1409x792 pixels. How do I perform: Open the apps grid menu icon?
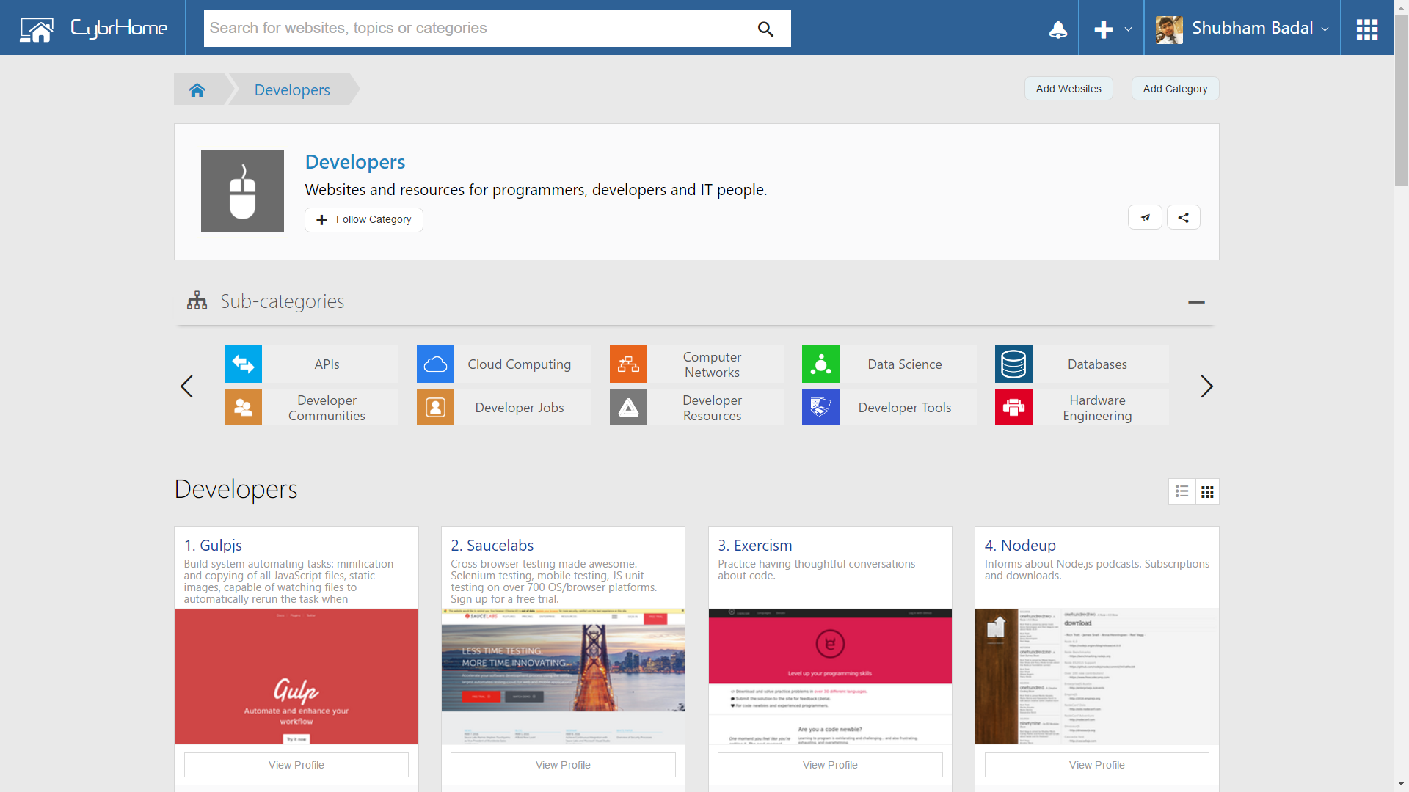point(1366,29)
